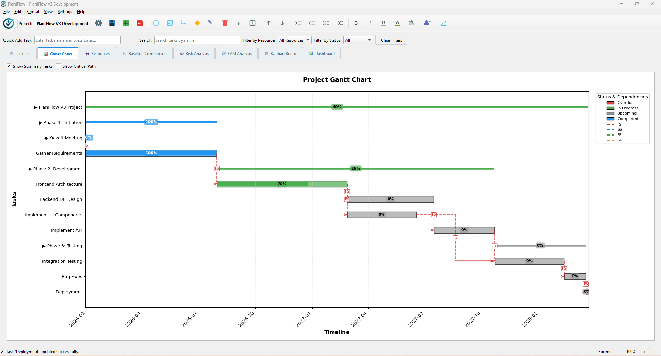Click the Search tasks input field

[197, 40]
